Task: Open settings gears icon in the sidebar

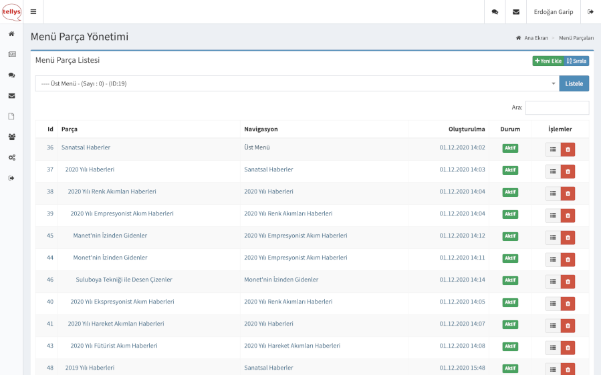Action: click(11, 157)
